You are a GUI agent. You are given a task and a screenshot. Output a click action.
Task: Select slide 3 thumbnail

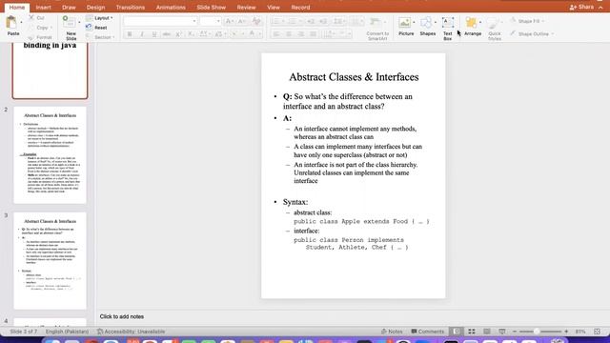(x=50, y=260)
